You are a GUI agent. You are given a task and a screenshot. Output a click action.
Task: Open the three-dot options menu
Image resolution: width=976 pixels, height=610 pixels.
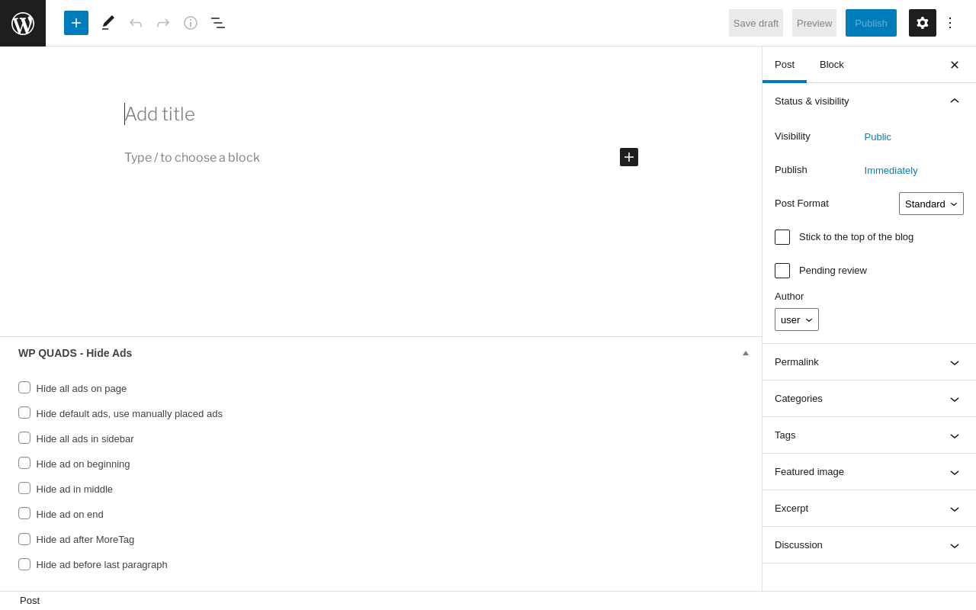tap(950, 23)
